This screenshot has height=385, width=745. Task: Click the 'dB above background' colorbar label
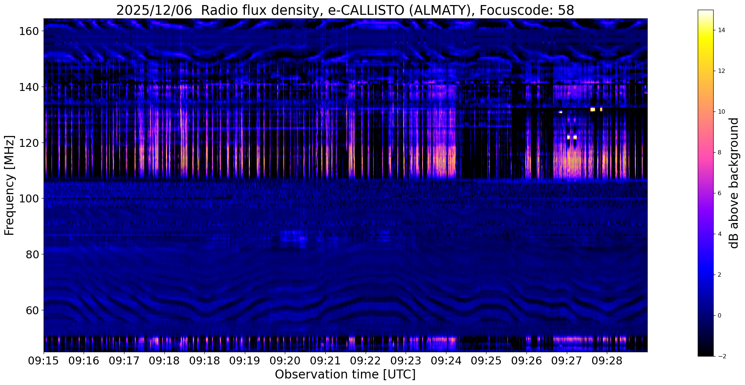click(733, 183)
